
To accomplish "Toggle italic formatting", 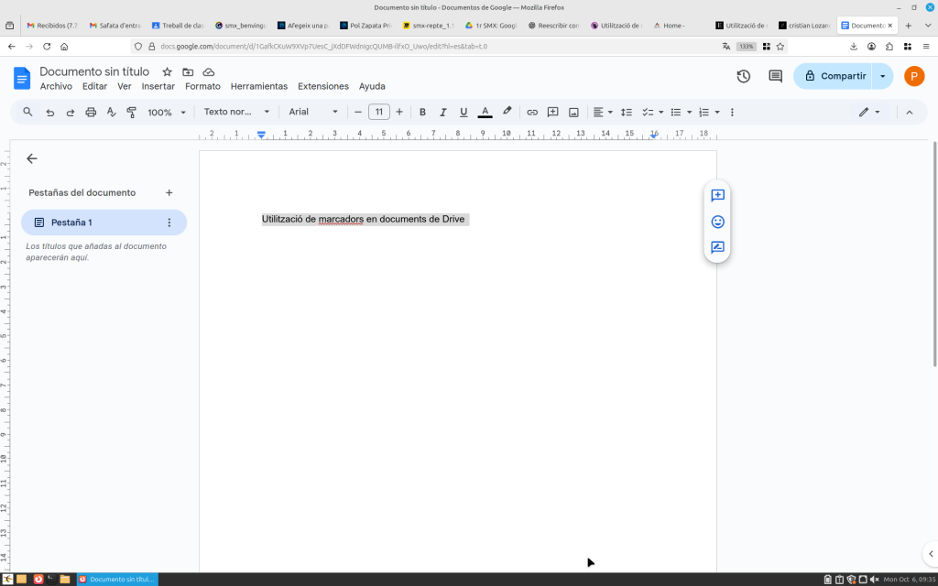I will point(443,112).
